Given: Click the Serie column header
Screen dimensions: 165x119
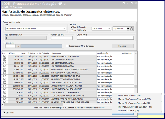Looking at the screenshot, I should pos(24,53).
